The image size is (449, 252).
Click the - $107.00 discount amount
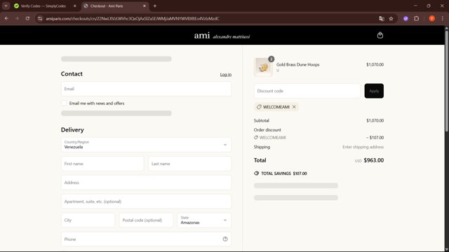click(x=375, y=137)
